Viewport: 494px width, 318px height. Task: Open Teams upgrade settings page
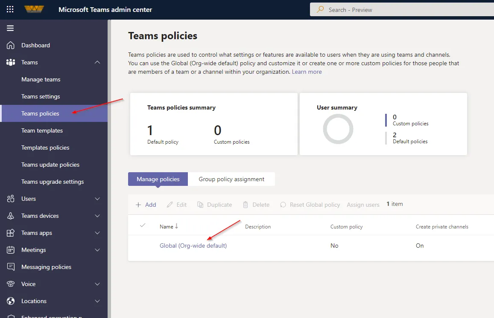[x=53, y=182]
